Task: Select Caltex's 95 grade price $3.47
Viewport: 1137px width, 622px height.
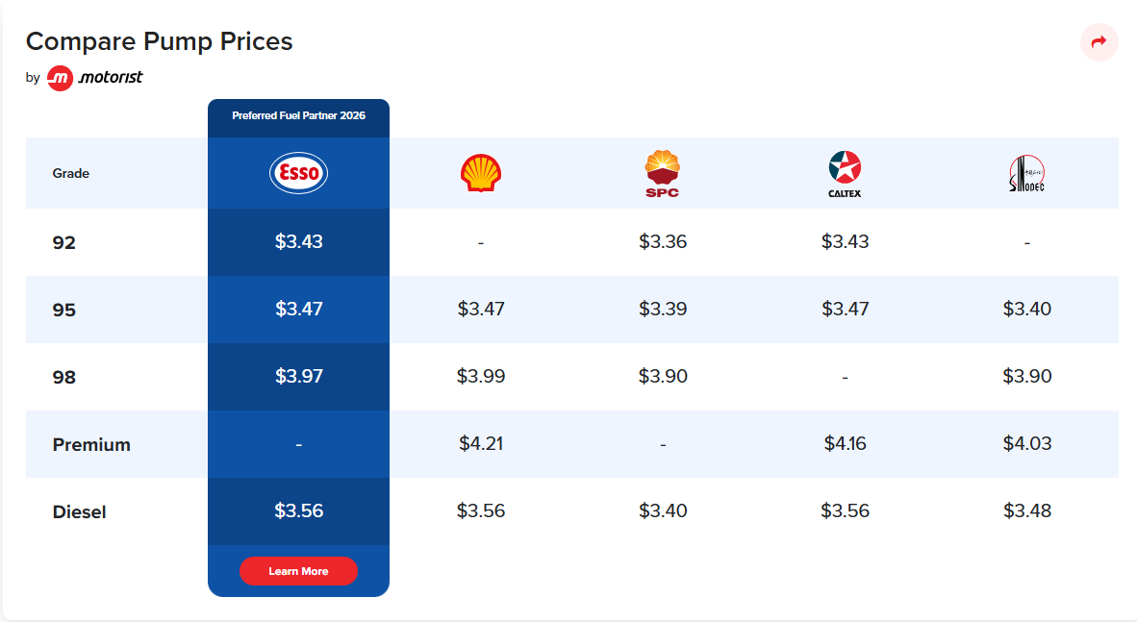Action: [x=845, y=309]
